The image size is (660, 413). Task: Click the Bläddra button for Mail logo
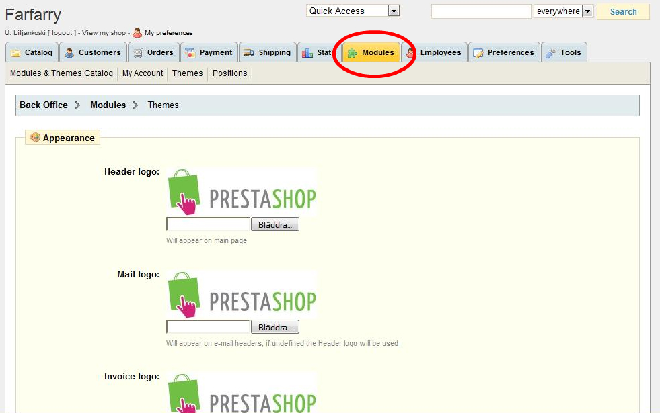point(275,327)
